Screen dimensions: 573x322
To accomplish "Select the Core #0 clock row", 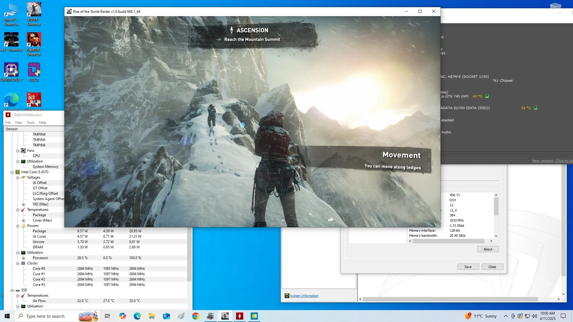I will click(x=95, y=269).
